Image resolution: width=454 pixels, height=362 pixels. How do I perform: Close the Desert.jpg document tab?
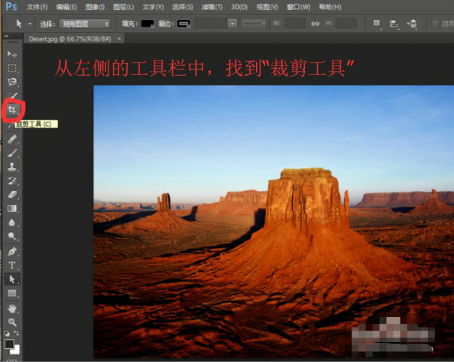pyautogui.click(x=119, y=38)
